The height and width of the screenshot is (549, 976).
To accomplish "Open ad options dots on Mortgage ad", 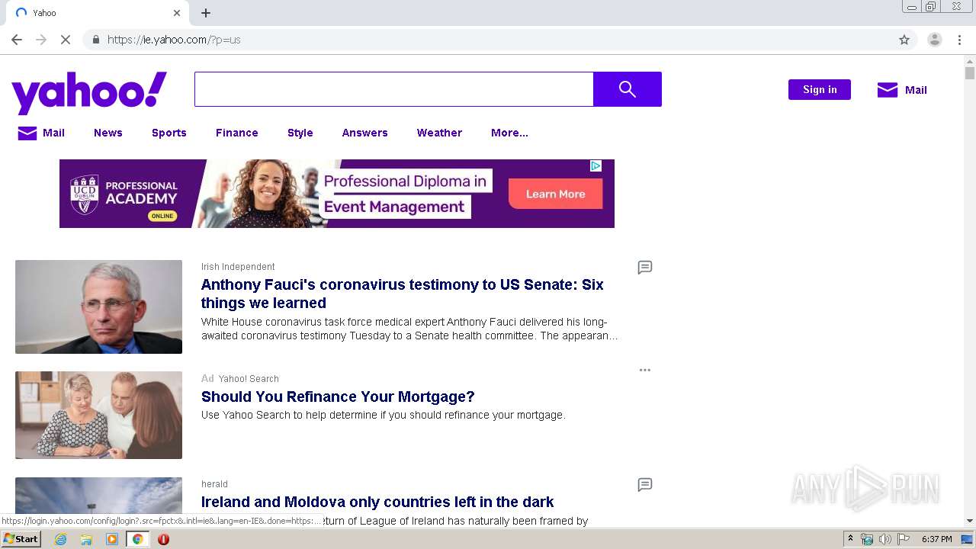I will [645, 370].
